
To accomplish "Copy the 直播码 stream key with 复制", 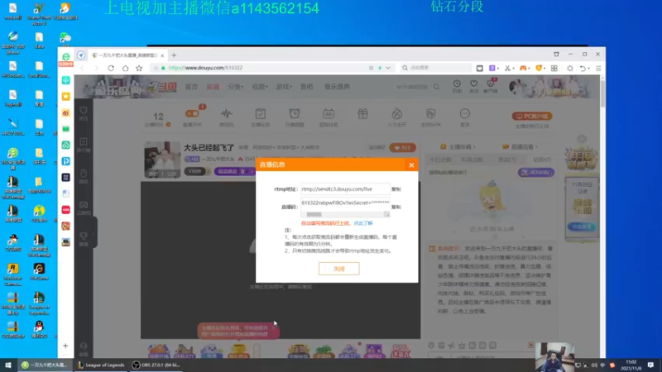I will coord(396,207).
